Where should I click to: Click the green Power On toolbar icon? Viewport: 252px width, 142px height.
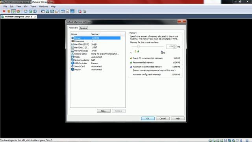click(x=13, y=11)
